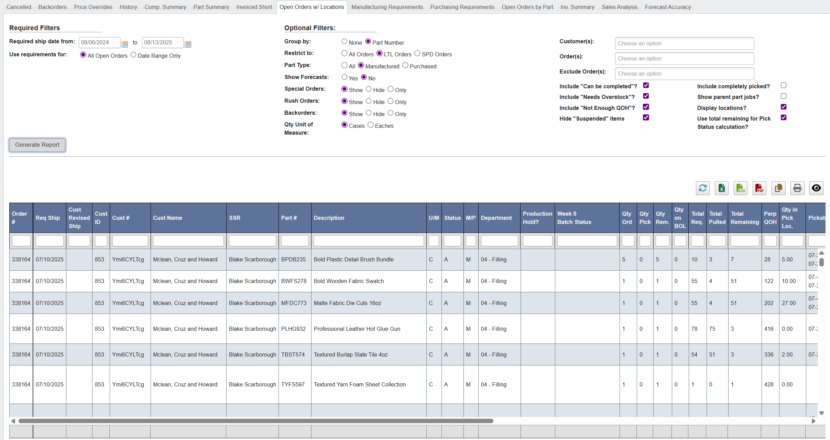830x440 pixels.
Task: Switch to the Manufacturing Requirements tab
Action: coord(387,7)
